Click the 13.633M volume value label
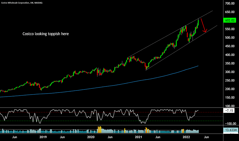 click(x=231, y=130)
